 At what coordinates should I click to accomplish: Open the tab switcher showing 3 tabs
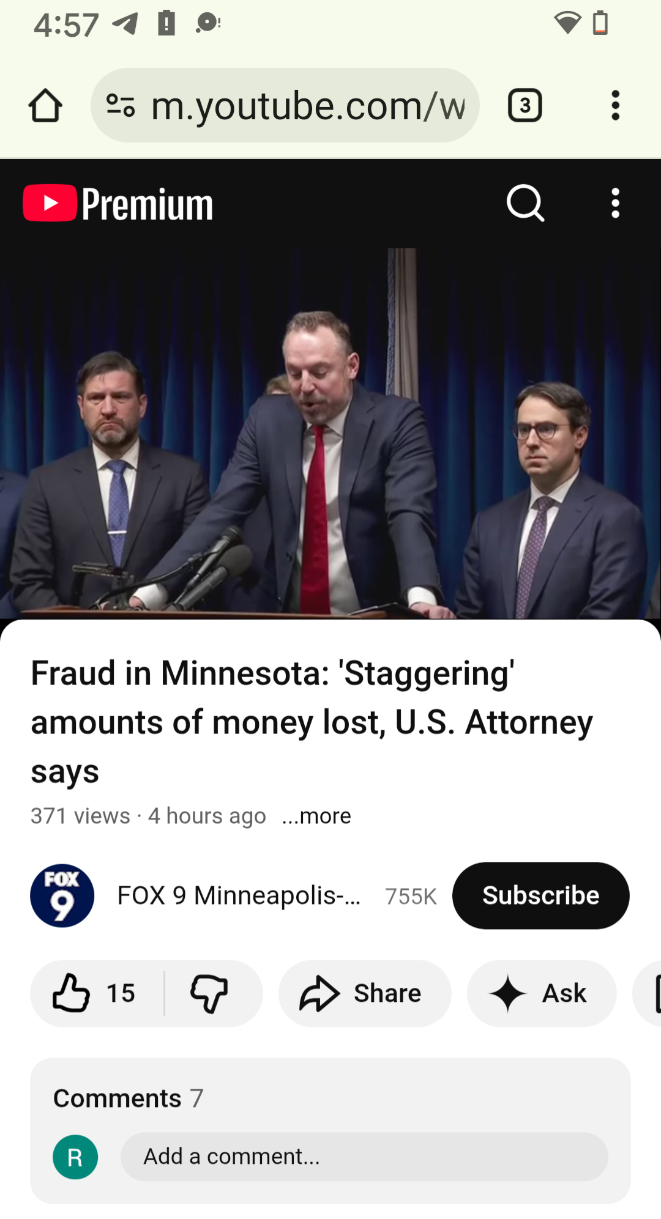tap(525, 106)
